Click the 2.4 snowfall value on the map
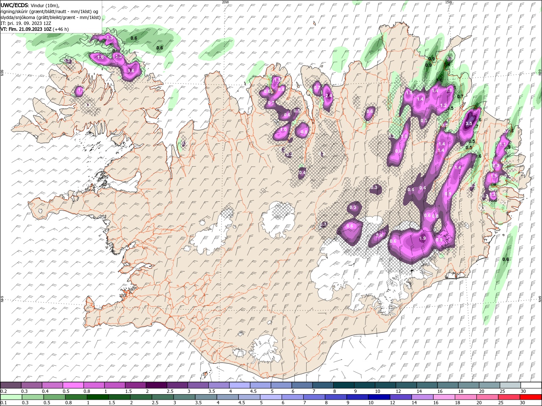The width and height of the screenshot is (542, 406). coord(329,96)
